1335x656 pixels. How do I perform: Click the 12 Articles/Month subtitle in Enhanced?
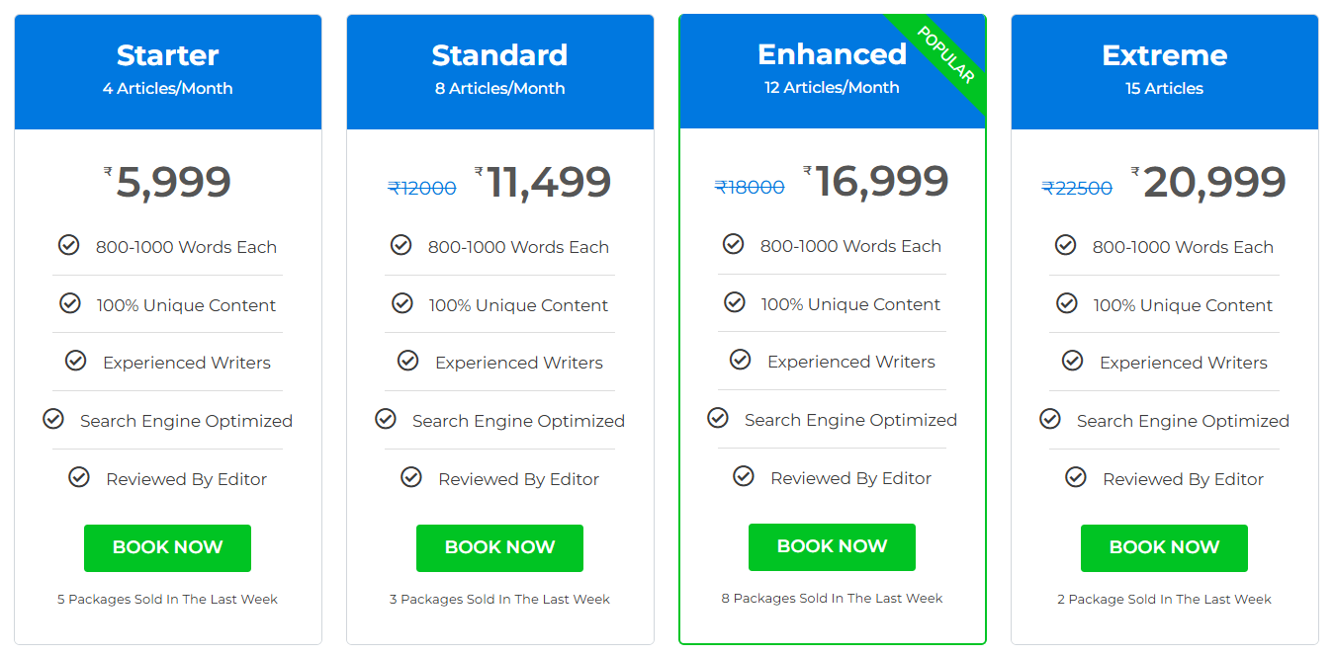[832, 87]
